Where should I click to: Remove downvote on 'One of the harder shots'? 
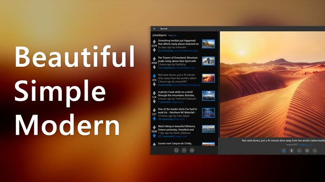[x=154, y=119]
